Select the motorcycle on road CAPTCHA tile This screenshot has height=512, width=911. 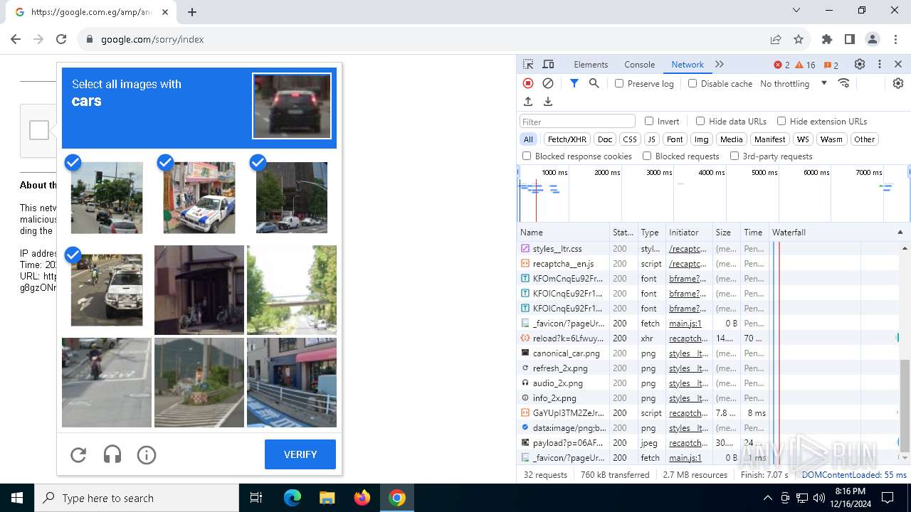107,383
